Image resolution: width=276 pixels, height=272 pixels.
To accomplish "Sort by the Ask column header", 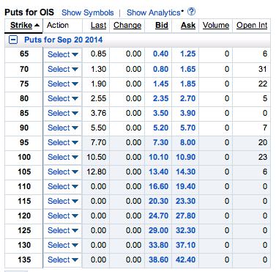I will (188, 25).
